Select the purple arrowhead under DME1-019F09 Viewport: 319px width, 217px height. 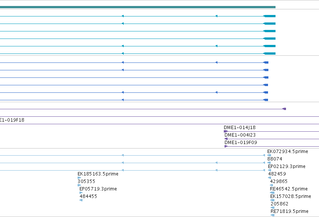[226, 146]
